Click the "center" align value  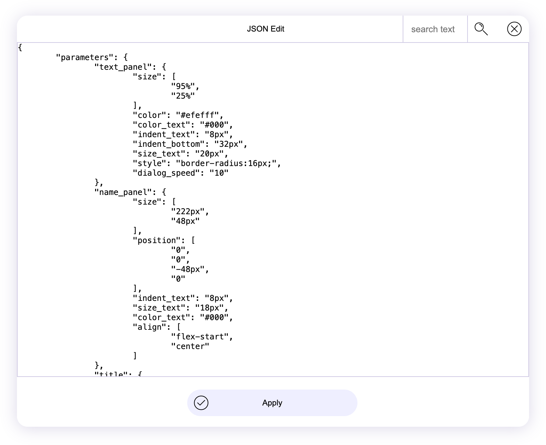(190, 346)
